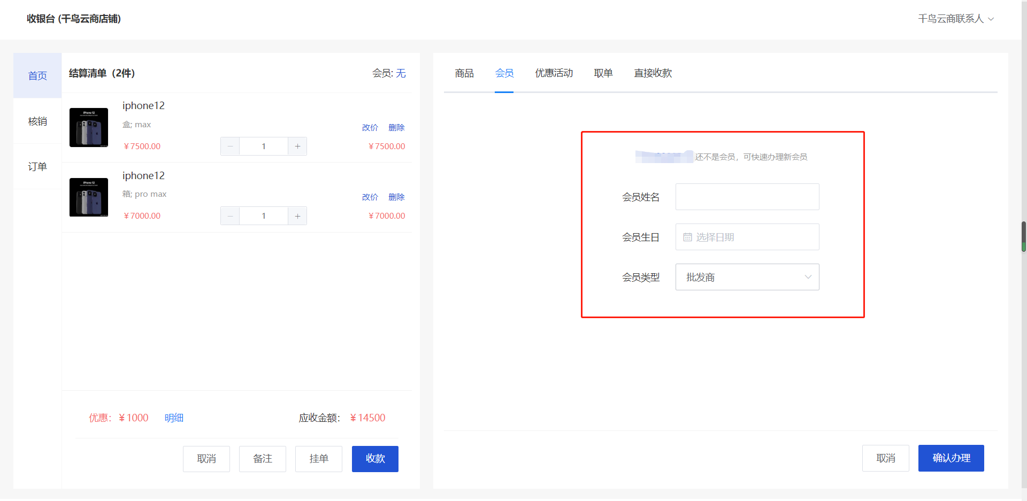Image resolution: width=1027 pixels, height=501 pixels.
Task: Switch to the 商品 tab
Action: pos(464,73)
